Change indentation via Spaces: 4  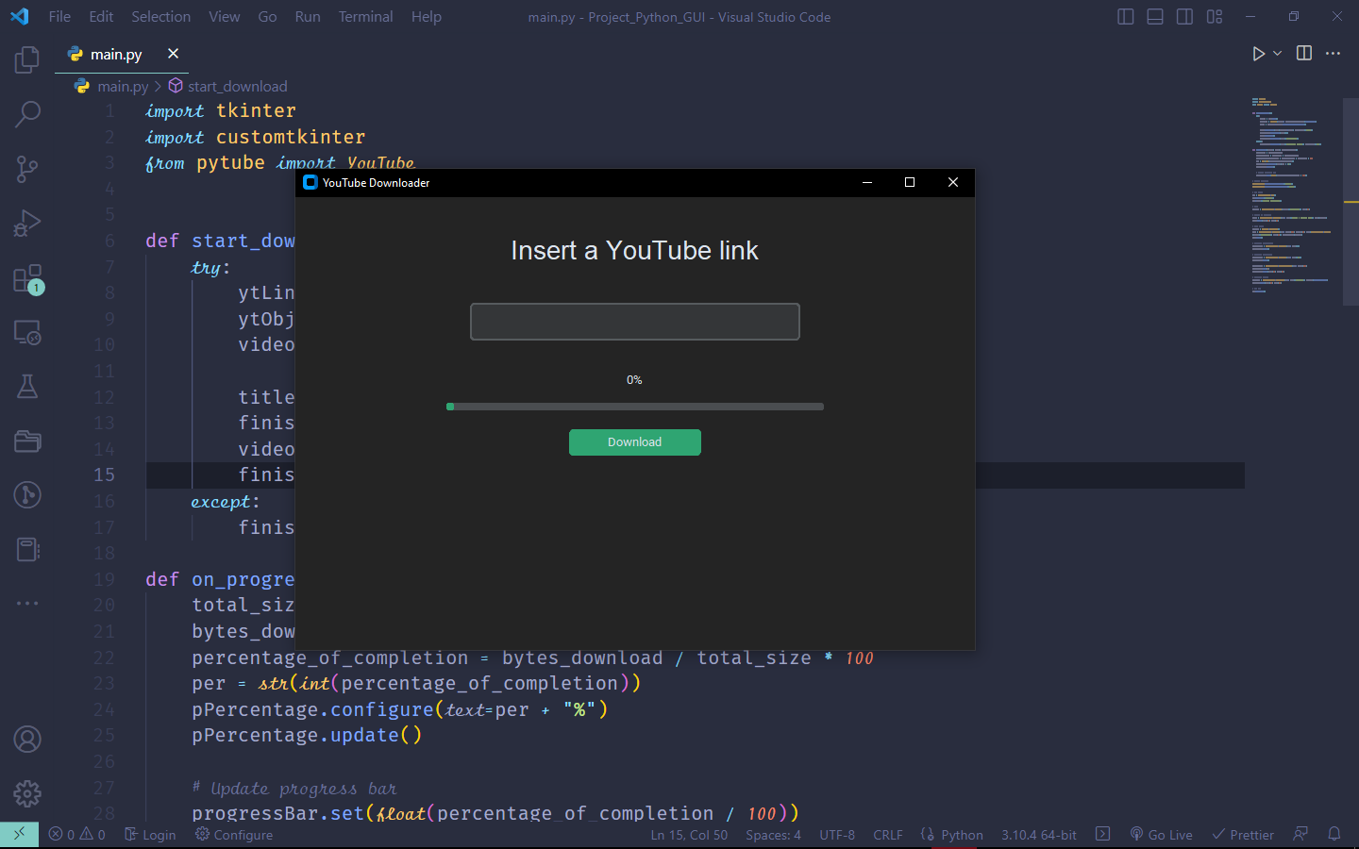[x=773, y=835]
